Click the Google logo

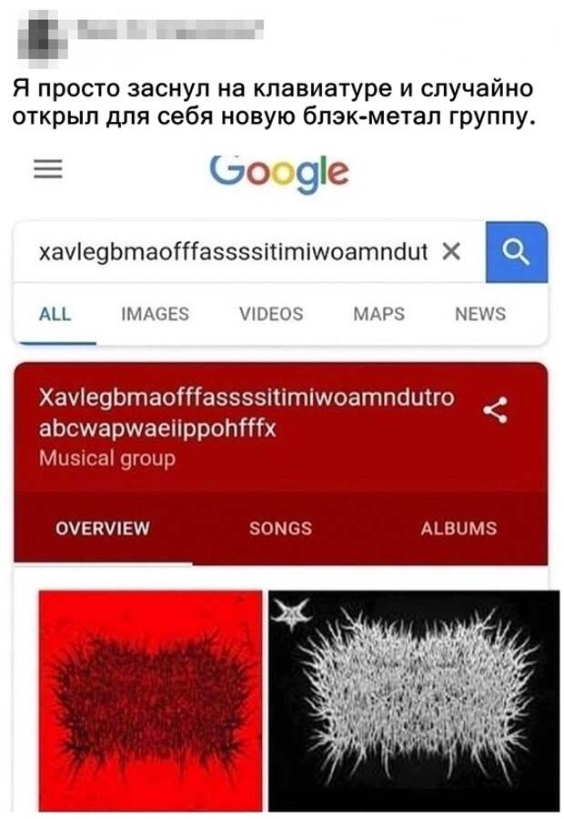279,172
